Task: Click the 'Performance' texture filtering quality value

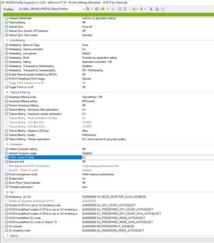Action: click(x=89, y=135)
